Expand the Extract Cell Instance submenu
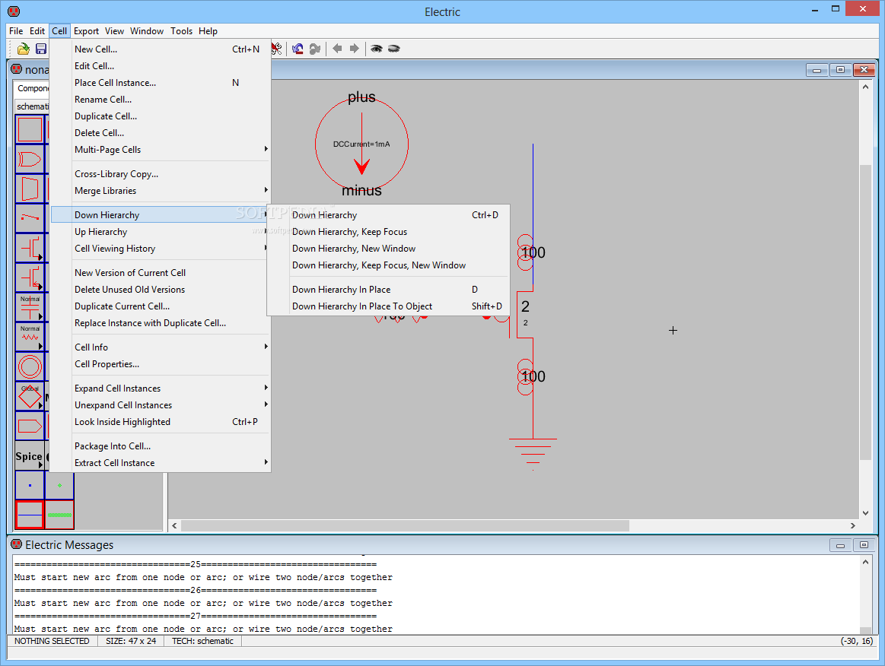Image resolution: width=885 pixels, height=666 pixels. click(171, 463)
